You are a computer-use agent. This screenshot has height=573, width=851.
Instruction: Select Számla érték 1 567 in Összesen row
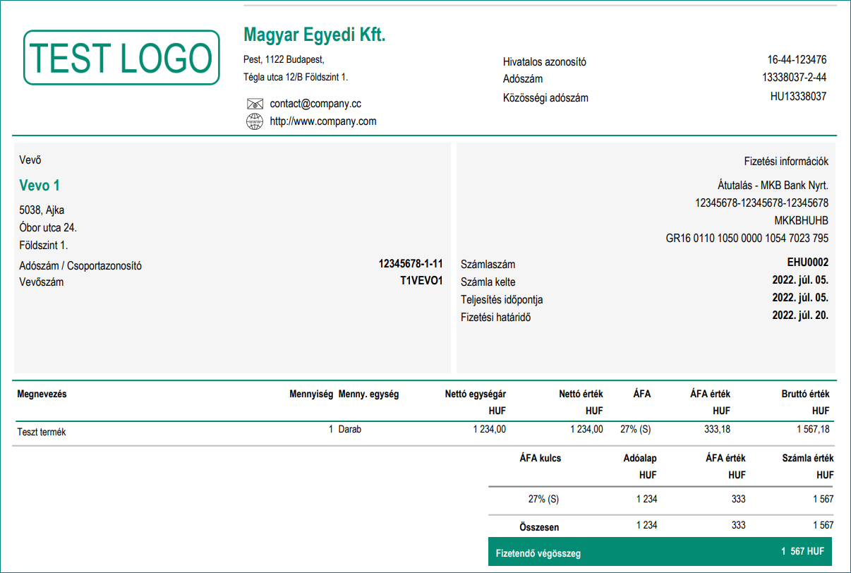(x=823, y=525)
